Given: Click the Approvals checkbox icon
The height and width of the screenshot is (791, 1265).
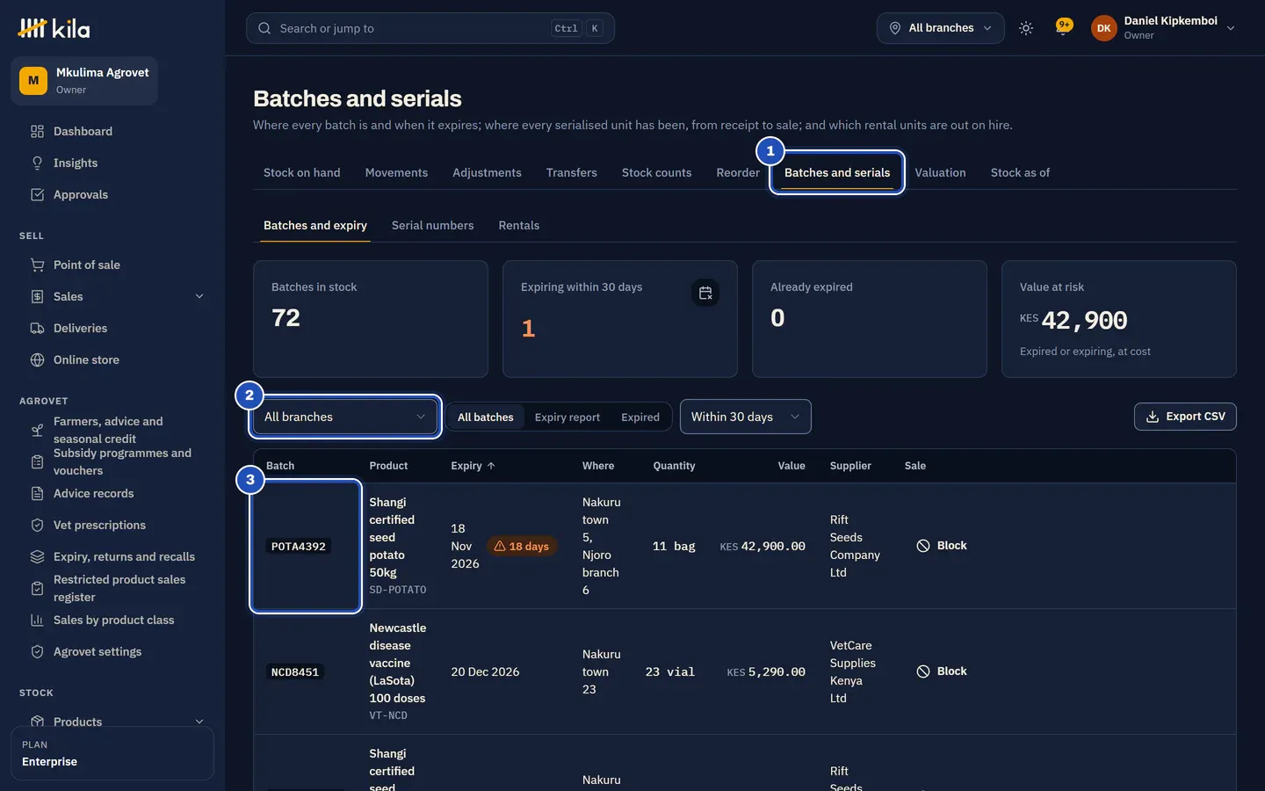Looking at the screenshot, I should click(x=37, y=195).
